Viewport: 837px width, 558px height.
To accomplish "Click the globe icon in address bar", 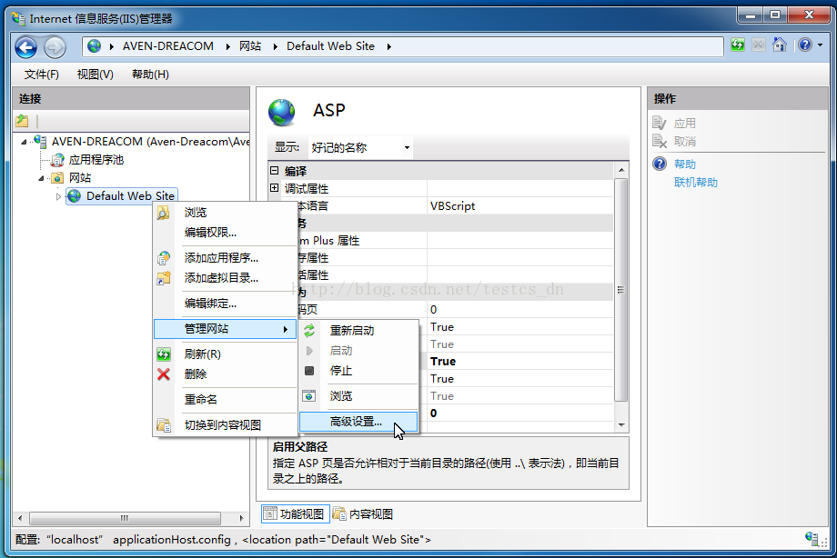I will click(95, 45).
